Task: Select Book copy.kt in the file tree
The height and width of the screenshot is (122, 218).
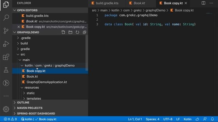Action: 50,71
